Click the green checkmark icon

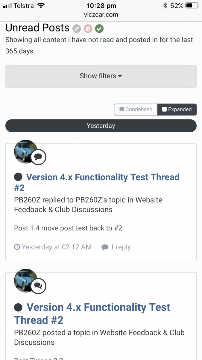(99, 29)
